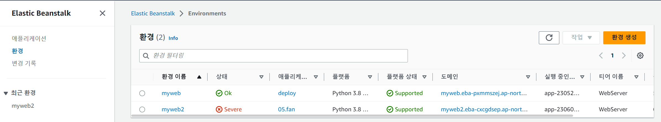Click page number 1

pyautogui.click(x=612, y=56)
